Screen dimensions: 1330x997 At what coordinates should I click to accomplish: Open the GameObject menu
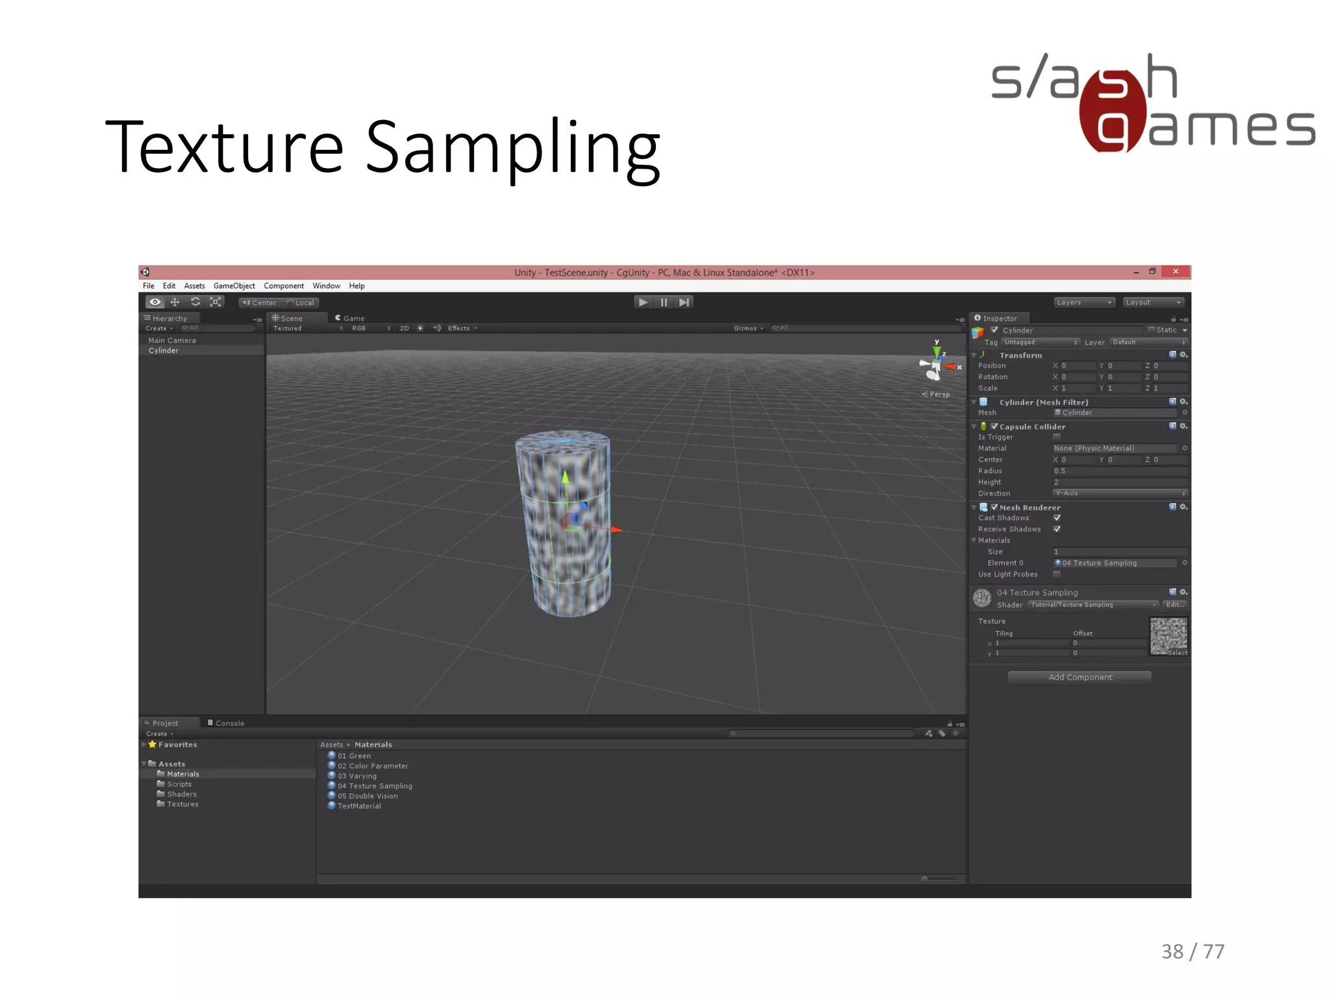click(x=234, y=286)
